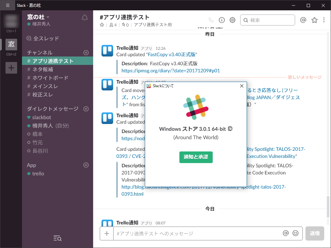Click the 送信 send button

[x=315, y=233]
